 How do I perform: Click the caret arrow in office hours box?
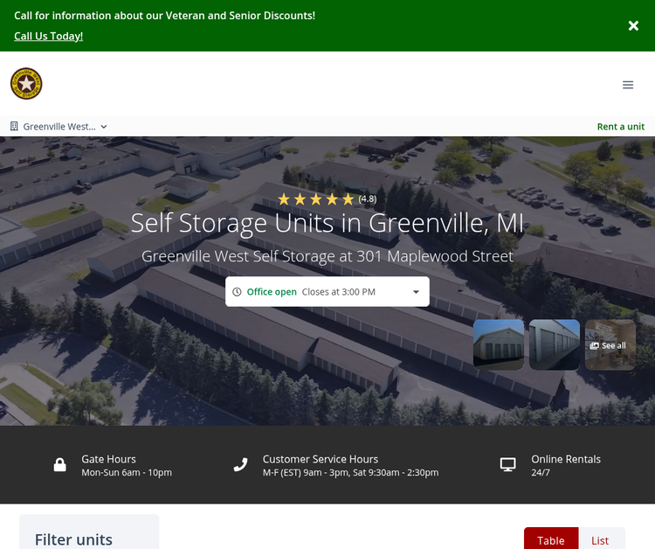(x=416, y=292)
